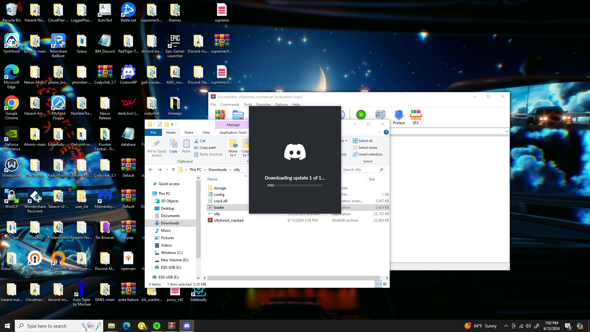Expand the This PC tree node
590x332 pixels.
(x=150, y=194)
